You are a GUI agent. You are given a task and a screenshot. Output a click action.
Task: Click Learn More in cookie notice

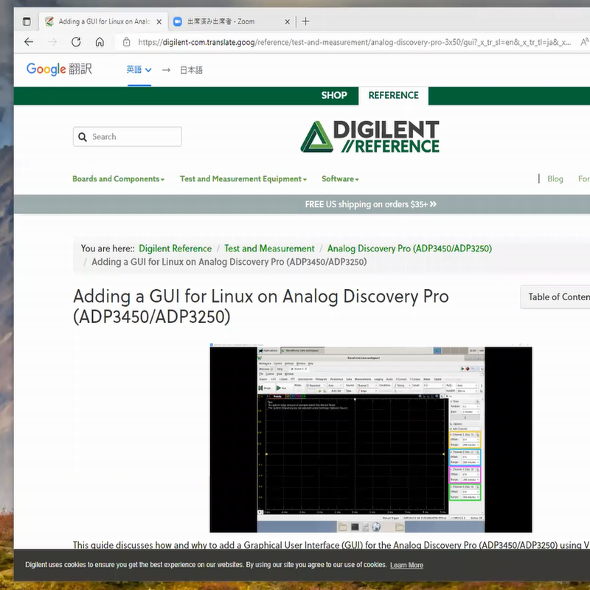click(x=406, y=565)
